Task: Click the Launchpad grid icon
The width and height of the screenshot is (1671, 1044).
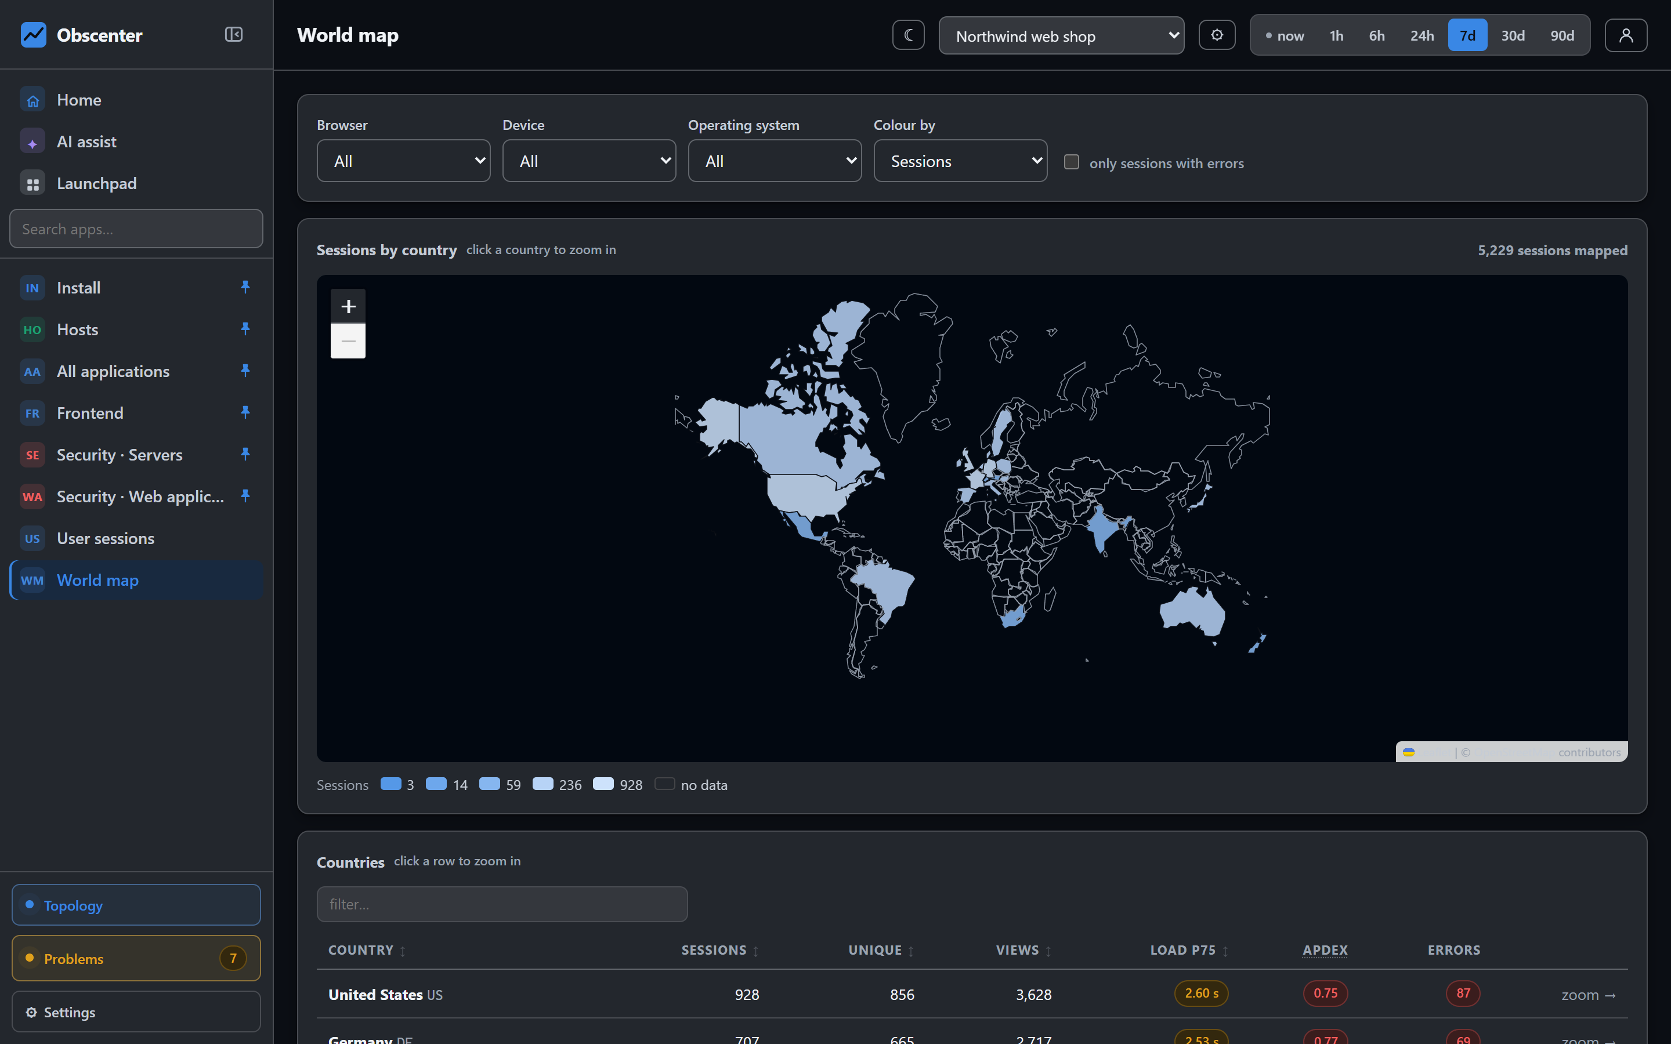Action: (x=32, y=184)
